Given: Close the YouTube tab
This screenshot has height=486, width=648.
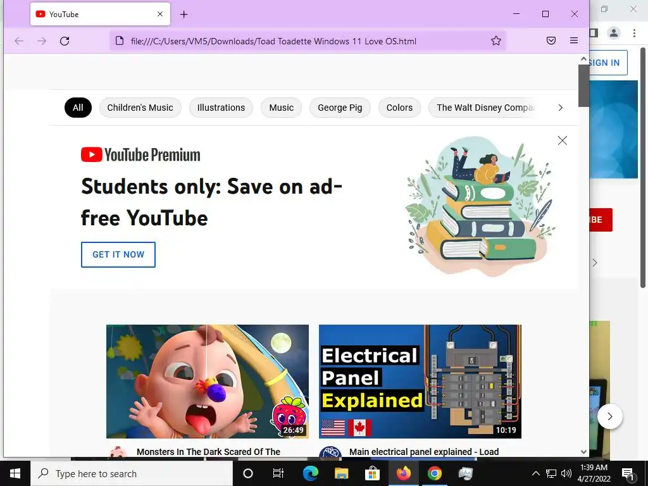Looking at the screenshot, I should pyautogui.click(x=160, y=14).
